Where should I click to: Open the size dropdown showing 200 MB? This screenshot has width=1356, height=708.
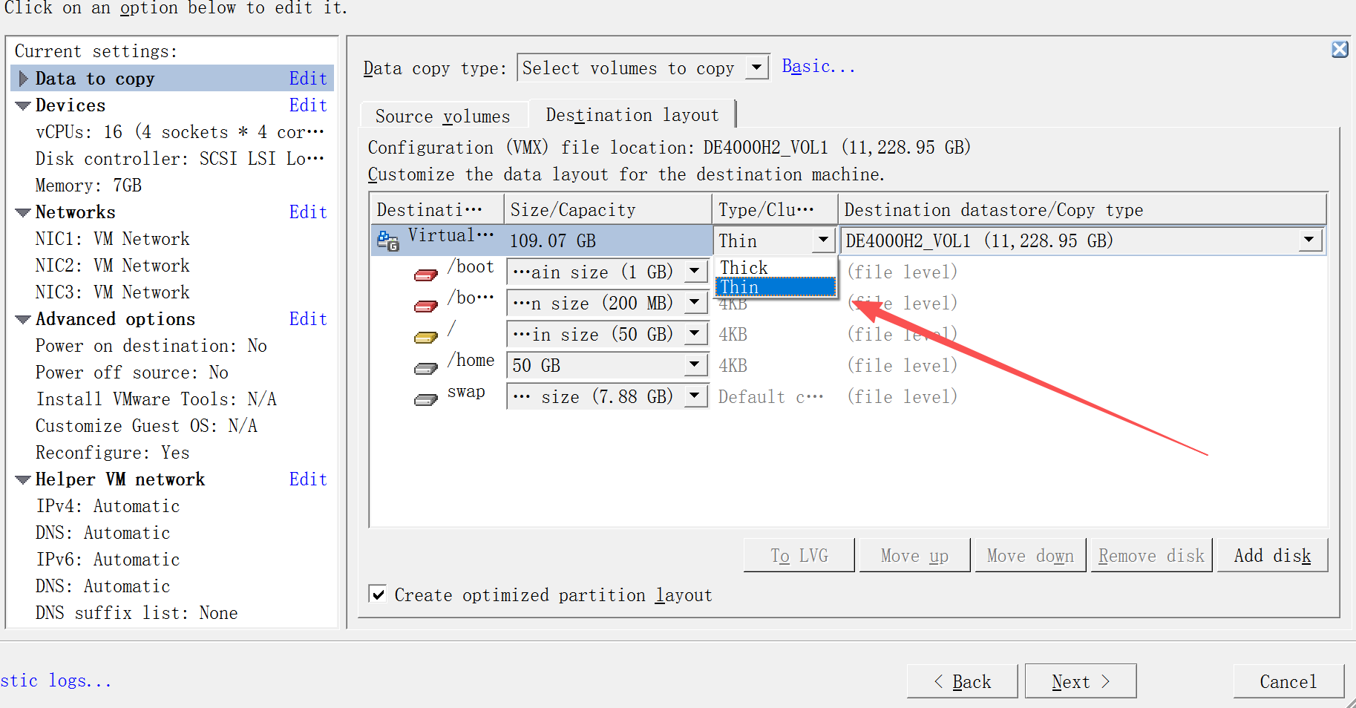tap(694, 303)
